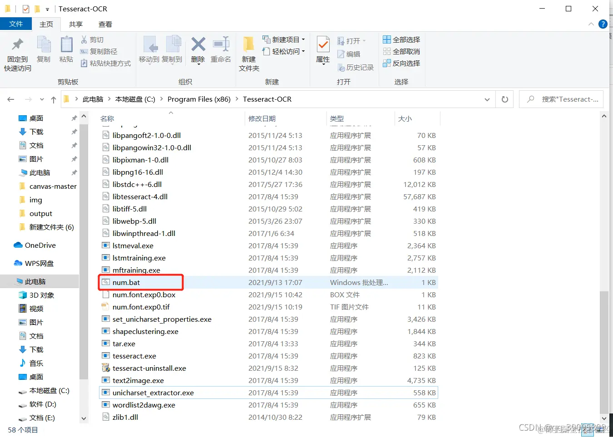Image resolution: width=613 pixels, height=437 pixels.
Task: Click the Copy To (复制到) icon
Action: [173, 44]
